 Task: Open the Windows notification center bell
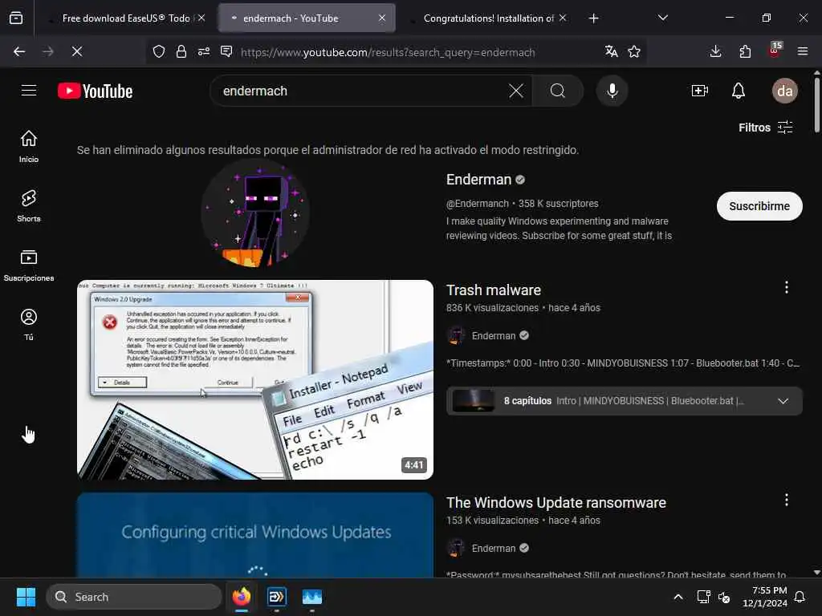[800, 597]
